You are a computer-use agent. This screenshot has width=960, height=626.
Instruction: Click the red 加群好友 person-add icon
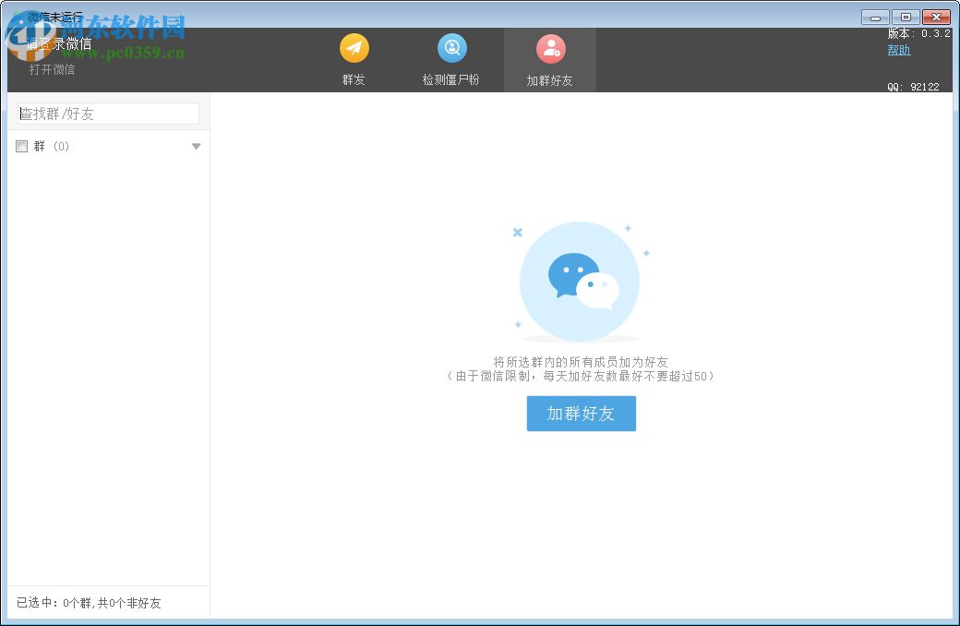tap(550, 47)
